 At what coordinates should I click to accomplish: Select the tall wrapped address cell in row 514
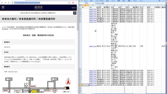(x=114, y=46)
